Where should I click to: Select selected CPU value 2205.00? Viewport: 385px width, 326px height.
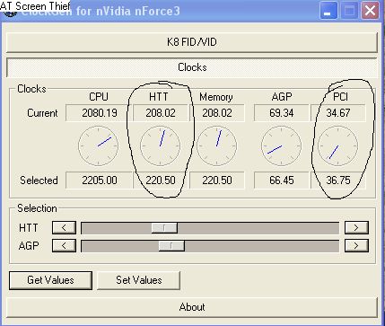(99, 181)
